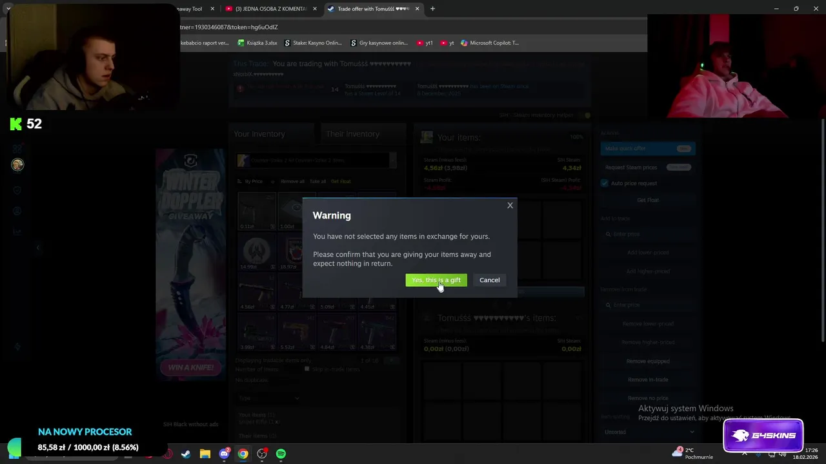
Task: Open the 'Stake: Kasyno Onlin...' bookmark
Action: pyautogui.click(x=313, y=43)
